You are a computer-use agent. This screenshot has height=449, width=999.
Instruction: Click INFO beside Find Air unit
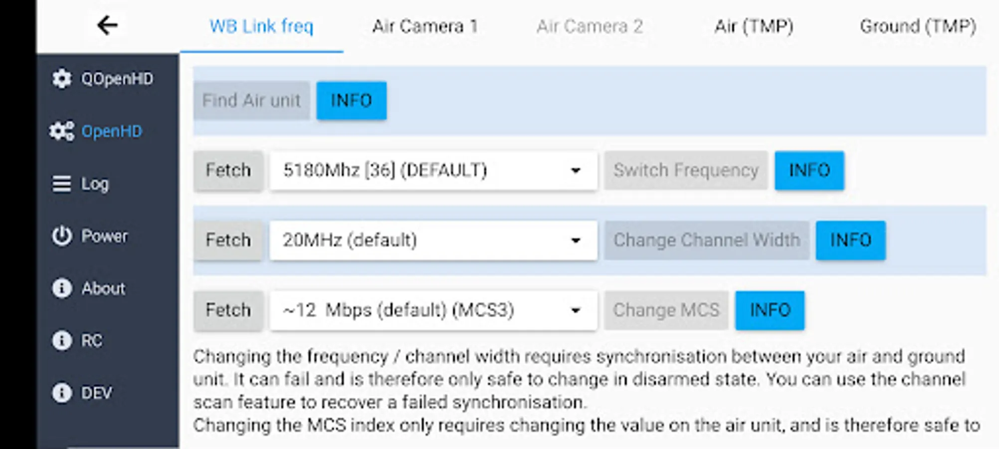coord(351,101)
